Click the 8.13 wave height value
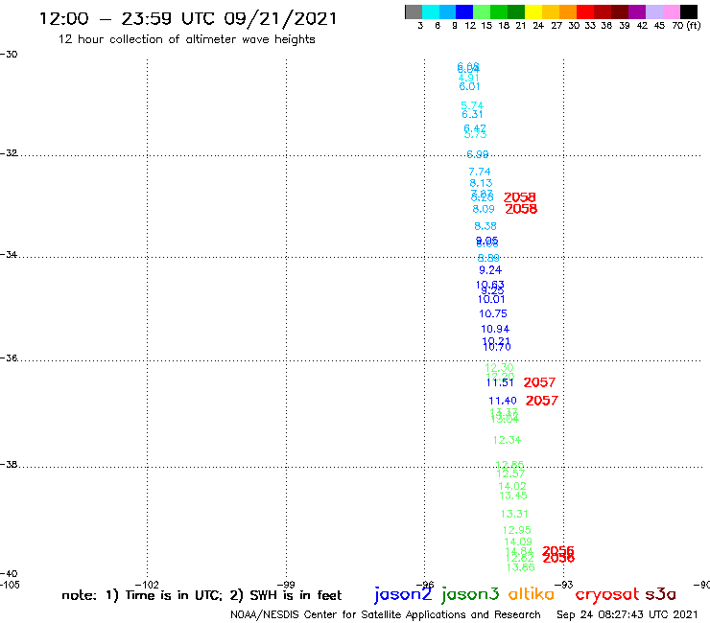This screenshot has width=710, height=623. [x=481, y=183]
